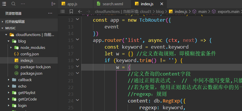Click line number 23 in gutter
This screenshot has width=242, height=111.
(71, 94)
